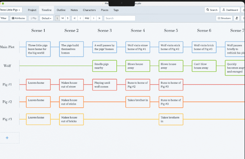
Task: Switch to the Outline tab
Action: click(x=61, y=10)
